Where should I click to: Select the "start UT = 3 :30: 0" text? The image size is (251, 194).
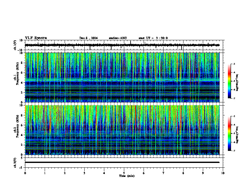[x=153, y=38]
